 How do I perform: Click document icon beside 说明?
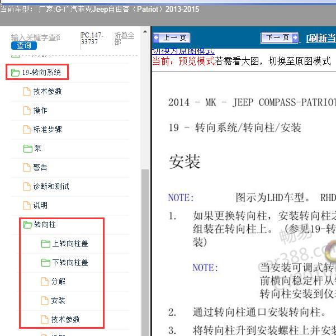coord(27,206)
